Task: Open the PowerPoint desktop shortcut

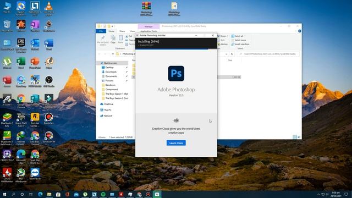Action: pyautogui.click(x=35, y=63)
